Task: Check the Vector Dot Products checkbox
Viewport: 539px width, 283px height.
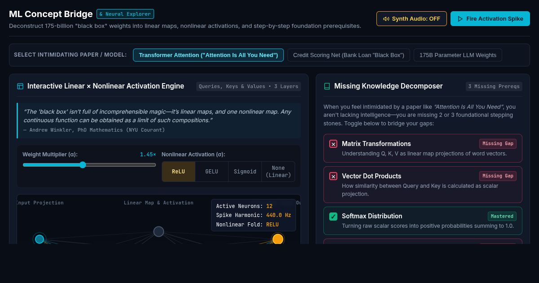Action: point(333,176)
